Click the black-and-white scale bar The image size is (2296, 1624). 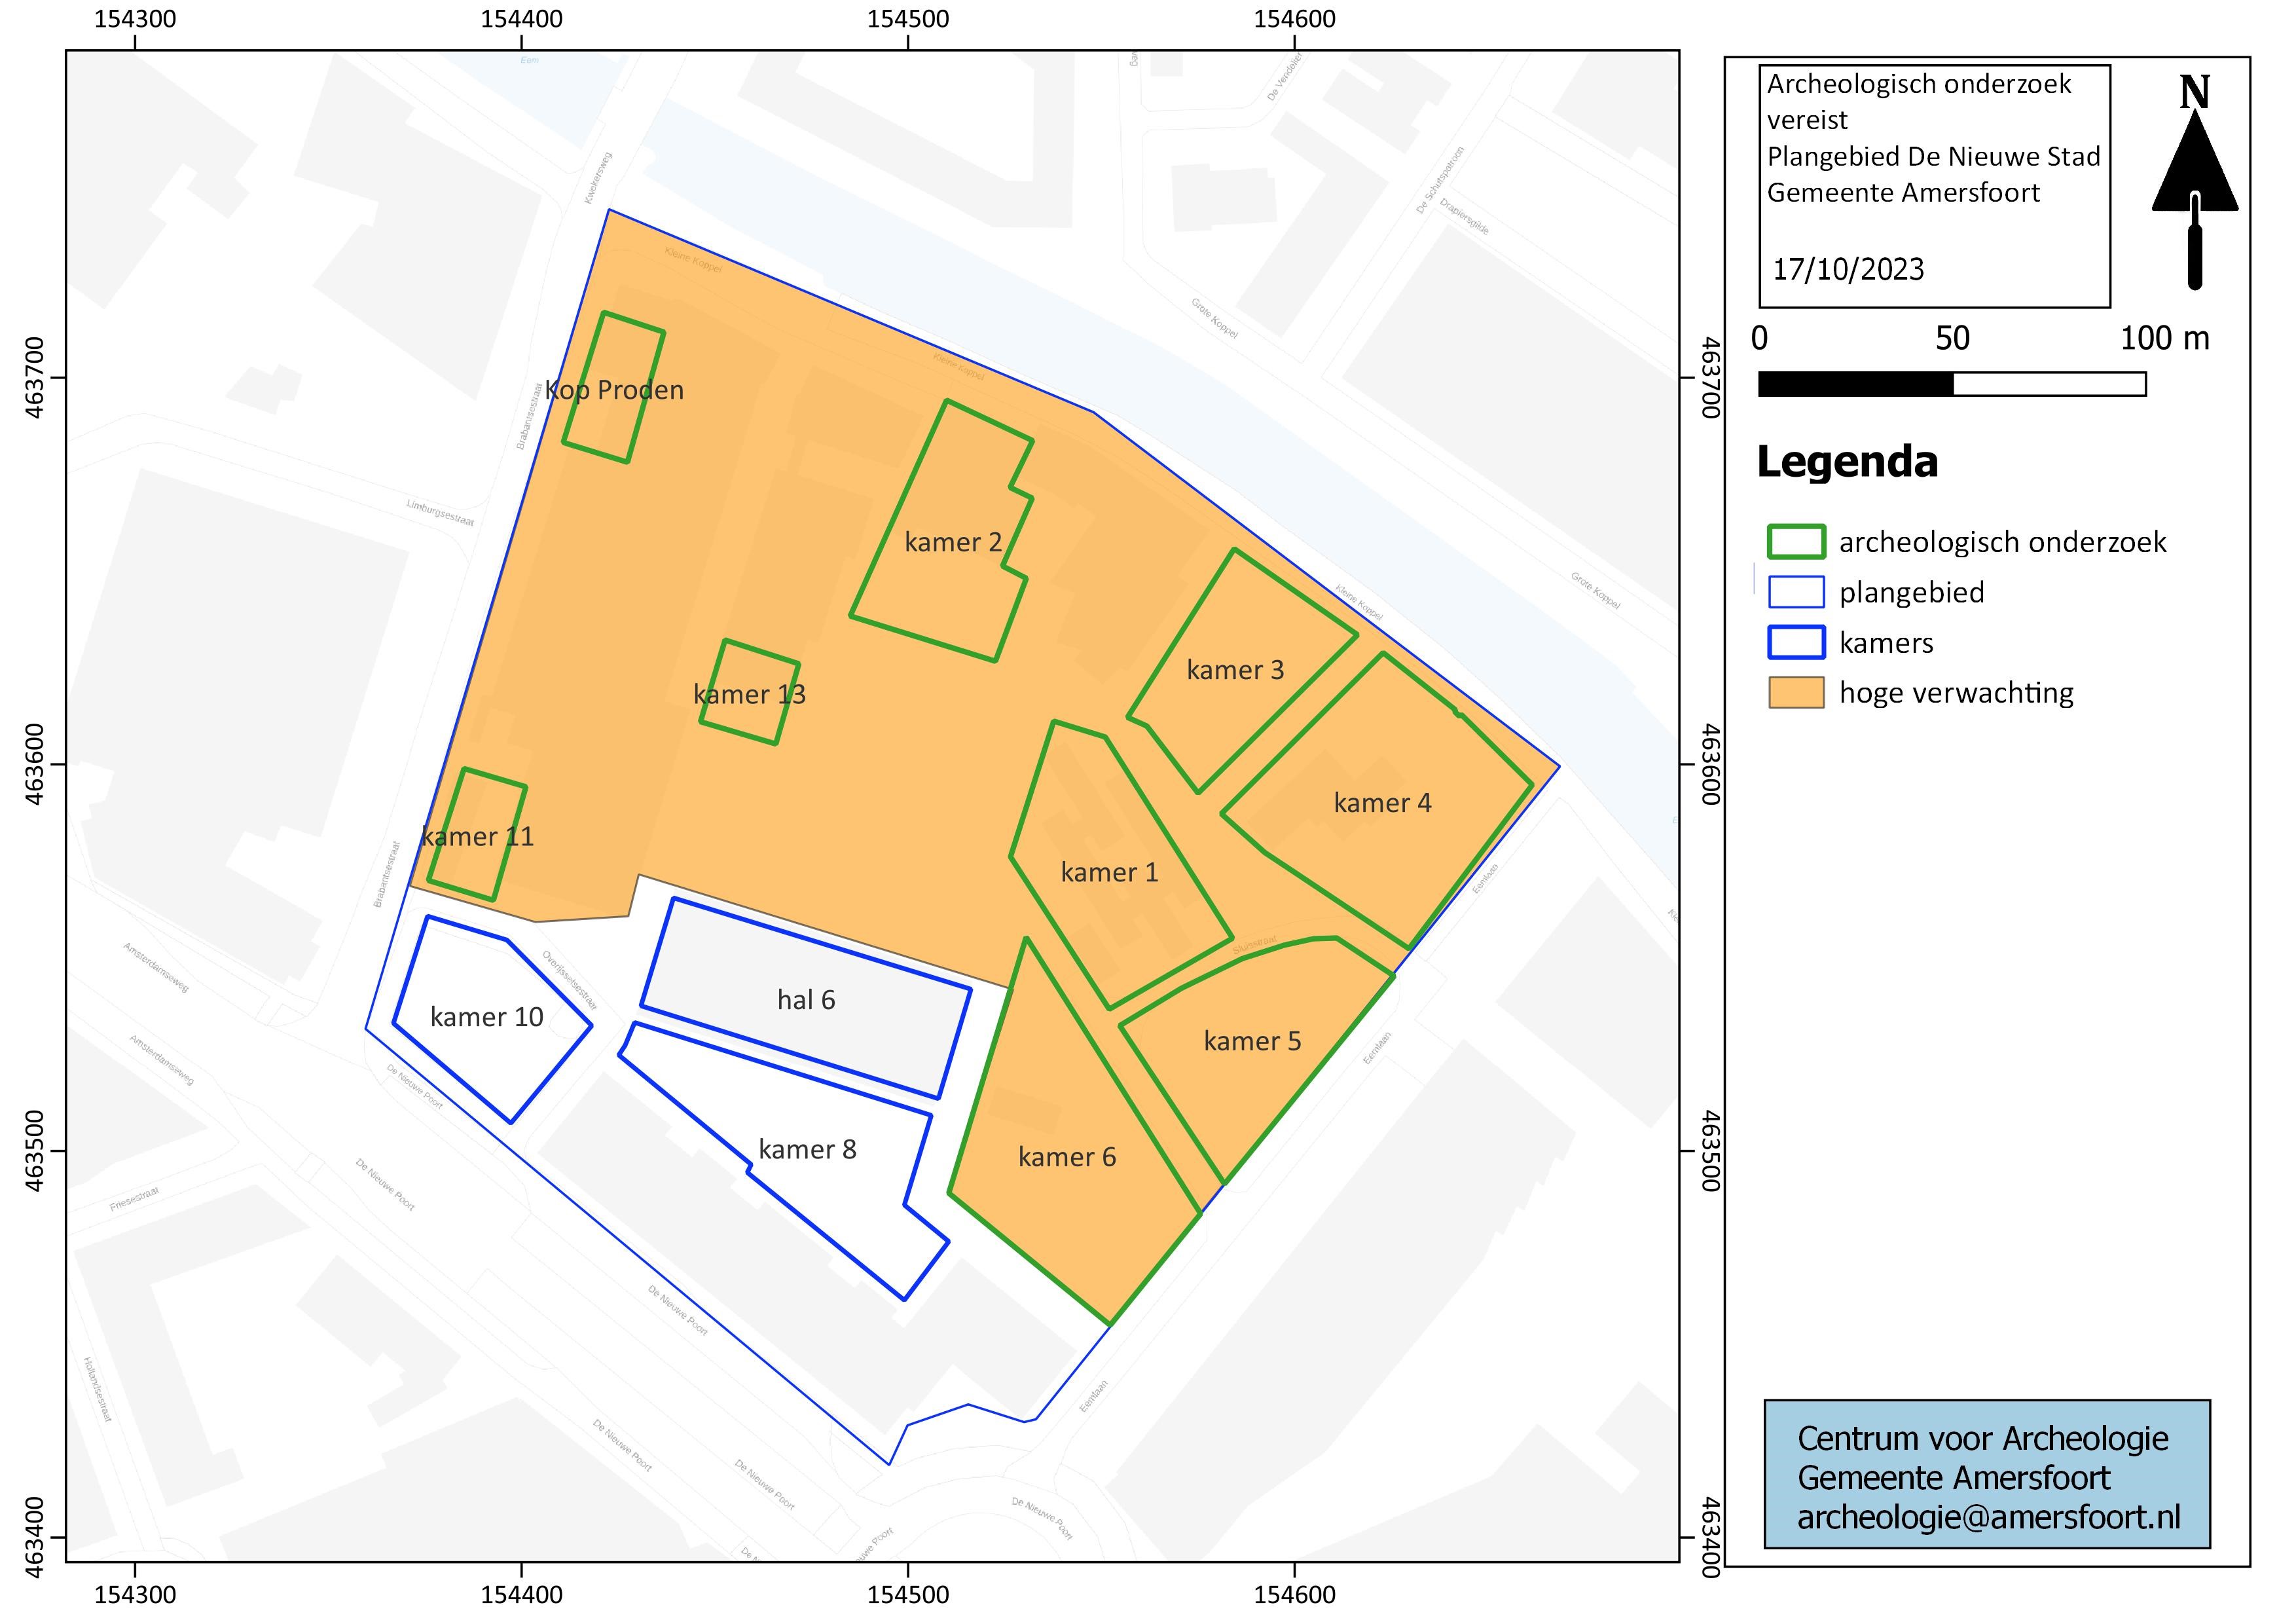pos(1951,384)
